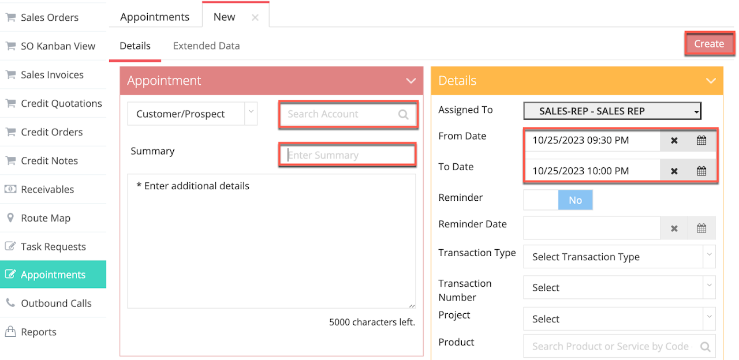Click the Create button
739x360 pixels.
tap(709, 44)
